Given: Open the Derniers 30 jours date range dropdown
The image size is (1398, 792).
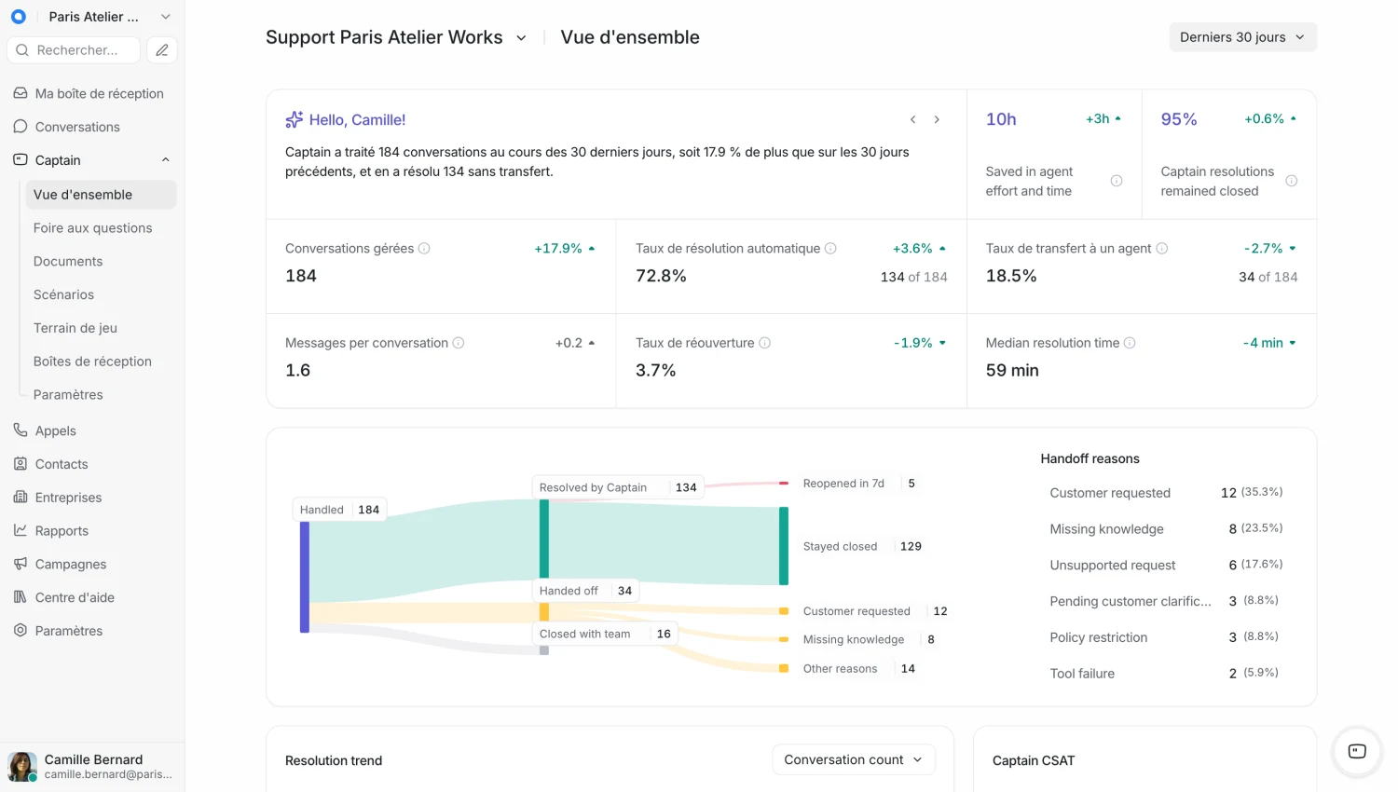Looking at the screenshot, I should point(1242,37).
